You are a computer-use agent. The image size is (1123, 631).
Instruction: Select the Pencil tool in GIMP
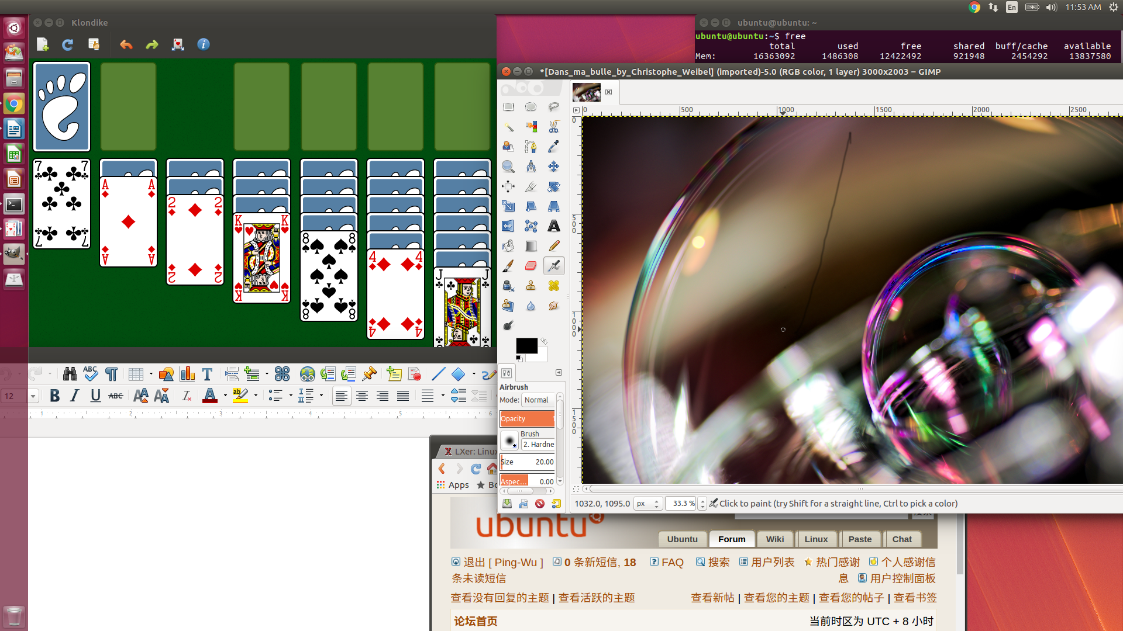pos(553,246)
